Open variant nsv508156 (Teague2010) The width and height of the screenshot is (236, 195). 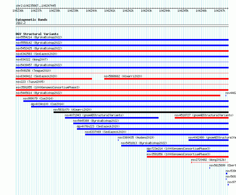tap(33, 71)
